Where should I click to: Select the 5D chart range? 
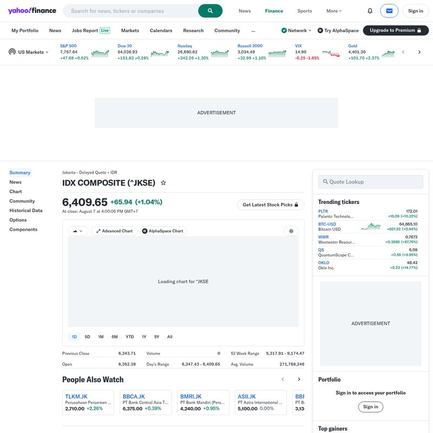point(87,337)
